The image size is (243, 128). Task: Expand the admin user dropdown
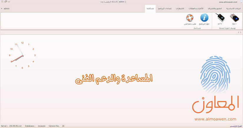click(x=5, y=8)
